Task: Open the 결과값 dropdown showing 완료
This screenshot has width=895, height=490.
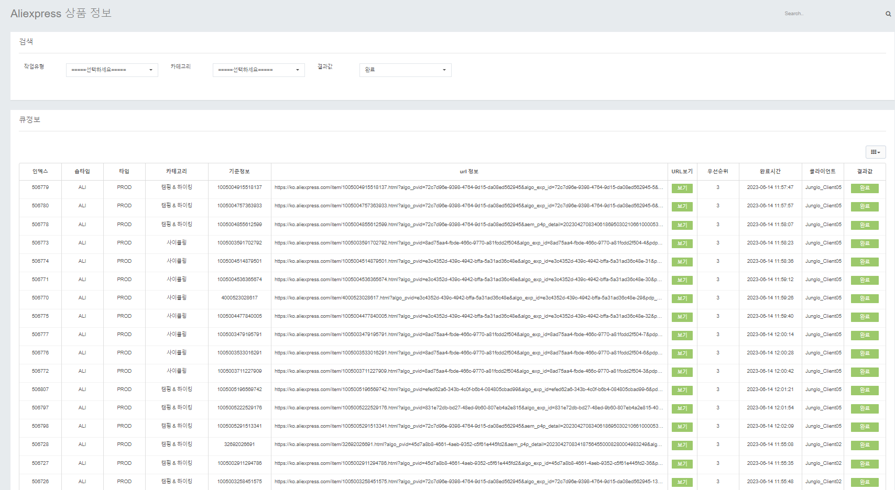Action: [x=405, y=70]
